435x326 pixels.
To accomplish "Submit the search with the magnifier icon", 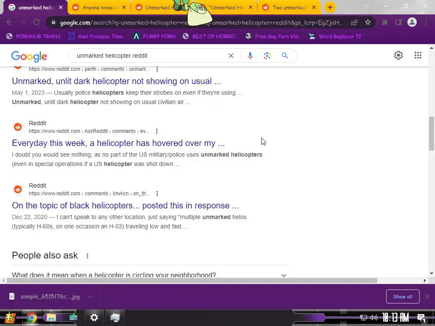I will point(285,56).
